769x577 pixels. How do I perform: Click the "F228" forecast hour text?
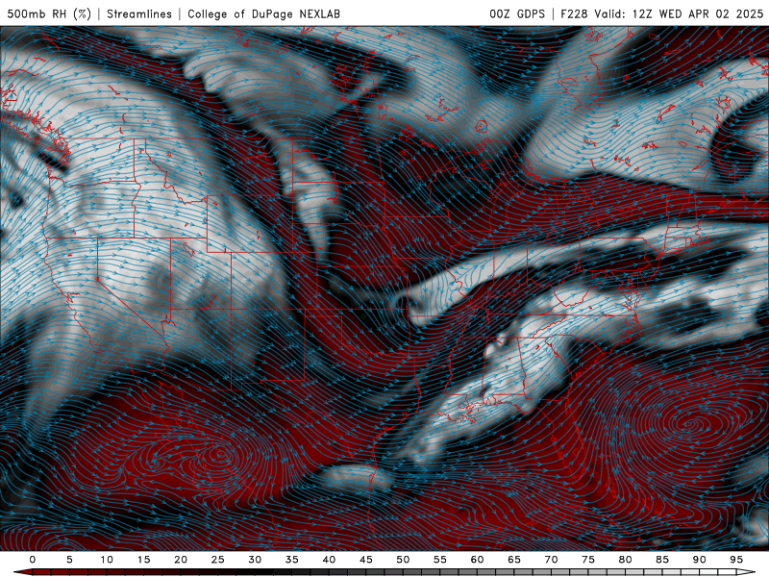pyautogui.click(x=574, y=13)
